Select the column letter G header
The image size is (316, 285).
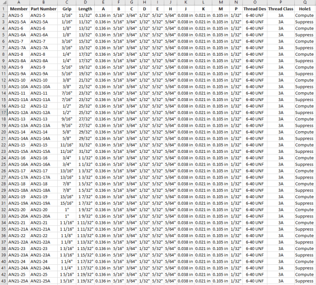pos(131,2)
